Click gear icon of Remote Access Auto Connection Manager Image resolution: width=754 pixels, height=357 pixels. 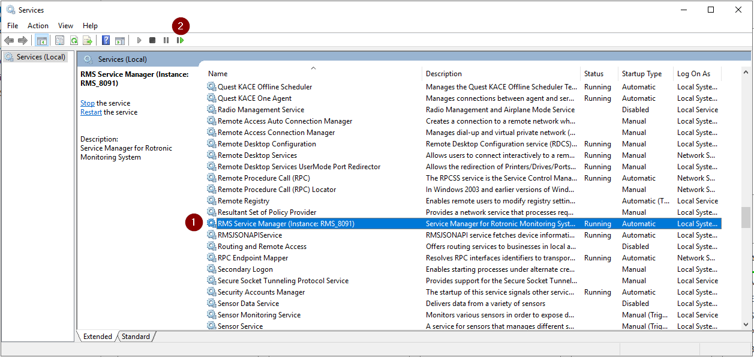click(x=211, y=121)
